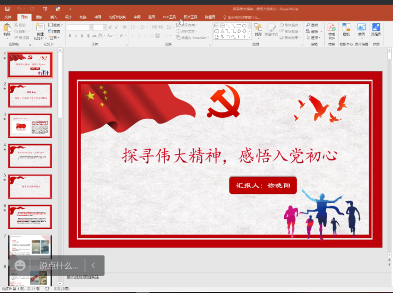Pick the oval shape in the gallery

[244, 26]
